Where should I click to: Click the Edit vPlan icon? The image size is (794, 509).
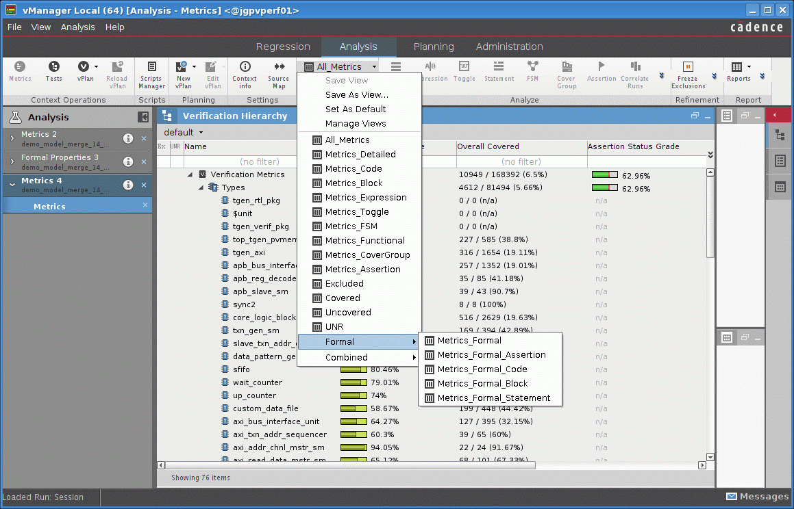pyautogui.click(x=211, y=66)
